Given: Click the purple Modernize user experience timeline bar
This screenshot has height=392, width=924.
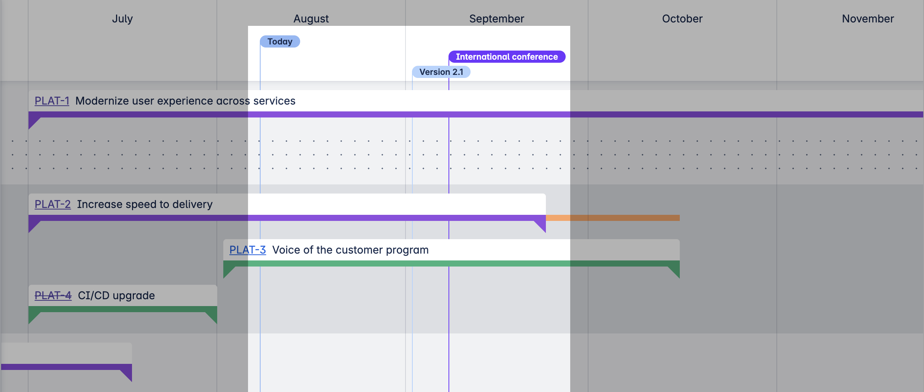Looking at the screenshot, I should point(476,114).
